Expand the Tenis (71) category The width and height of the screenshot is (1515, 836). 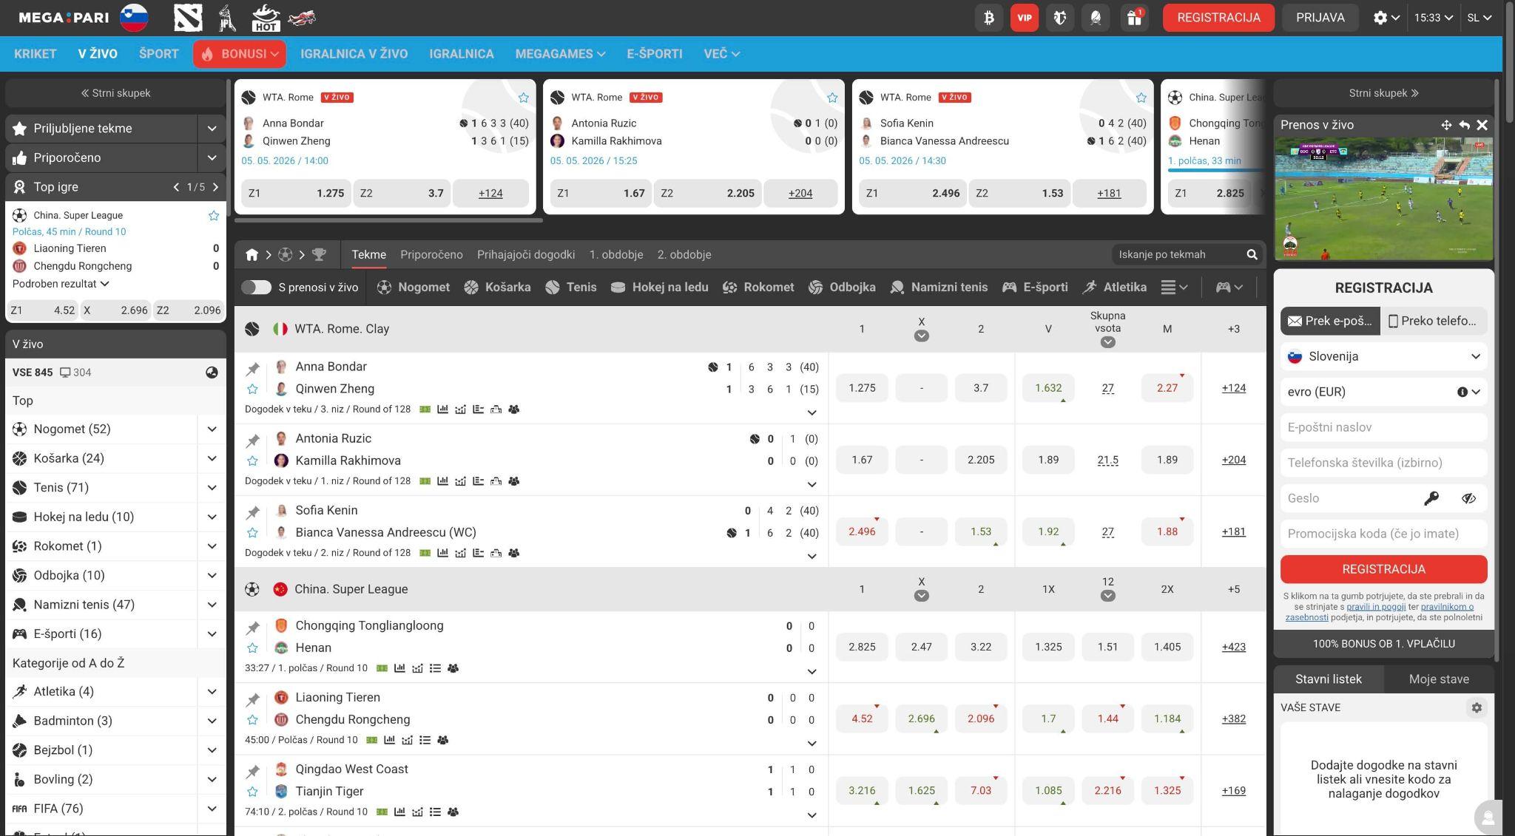pyautogui.click(x=212, y=488)
